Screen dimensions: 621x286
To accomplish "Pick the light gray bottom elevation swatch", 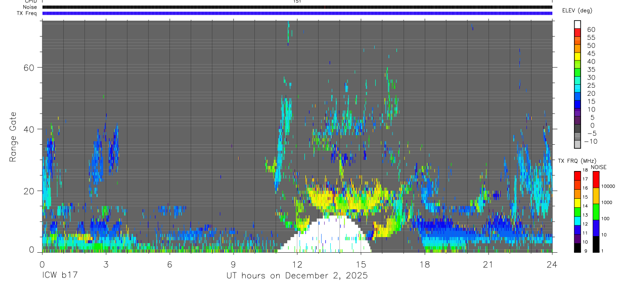I will coord(578,144).
